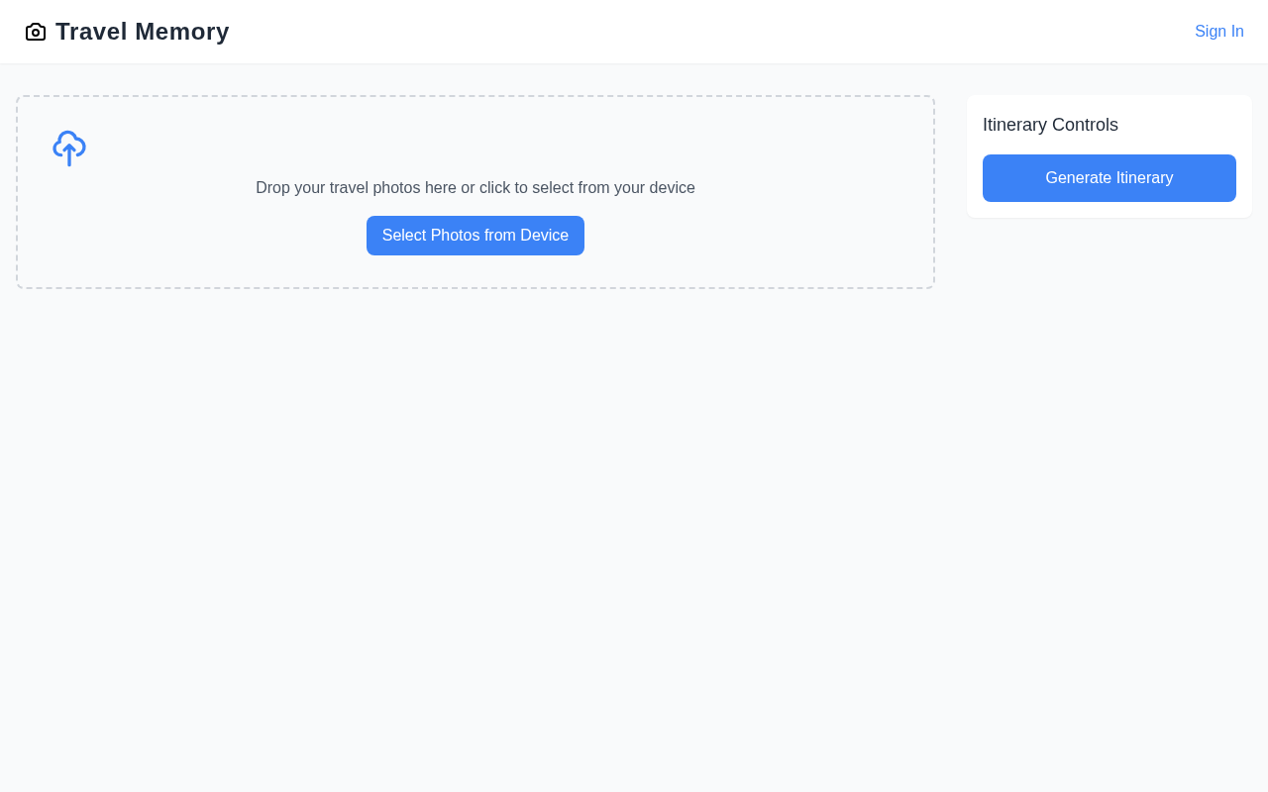Click the word Travel in the header title
Viewport: 1268px width, 792px height.
(x=91, y=32)
